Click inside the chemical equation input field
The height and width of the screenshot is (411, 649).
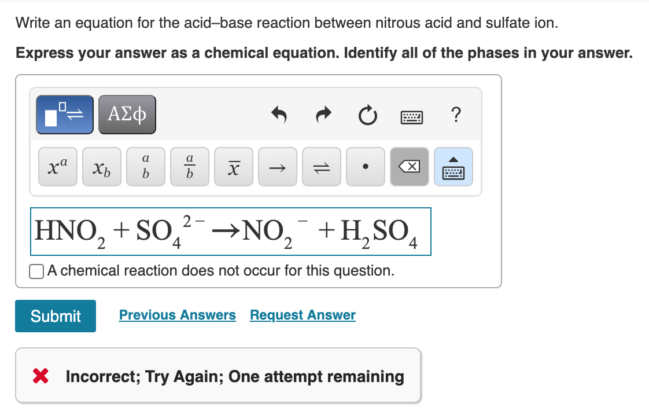coord(231,232)
